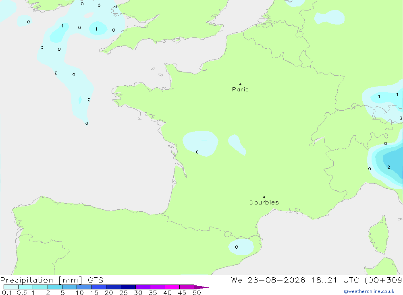403x295 pixels.
Task: Select the 45–50 mm legend swatch
Action: pyautogui.click(x=187, y=287)
